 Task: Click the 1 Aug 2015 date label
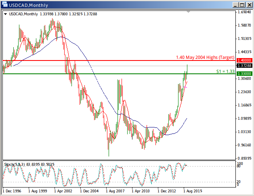click(193, 191)
